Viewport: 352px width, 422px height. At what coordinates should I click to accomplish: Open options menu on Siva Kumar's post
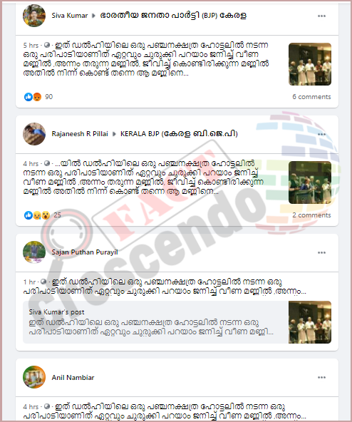321,16
